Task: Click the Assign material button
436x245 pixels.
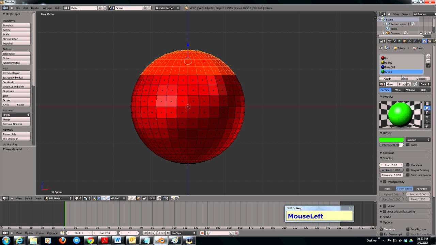Action: [x=387, y=79]
